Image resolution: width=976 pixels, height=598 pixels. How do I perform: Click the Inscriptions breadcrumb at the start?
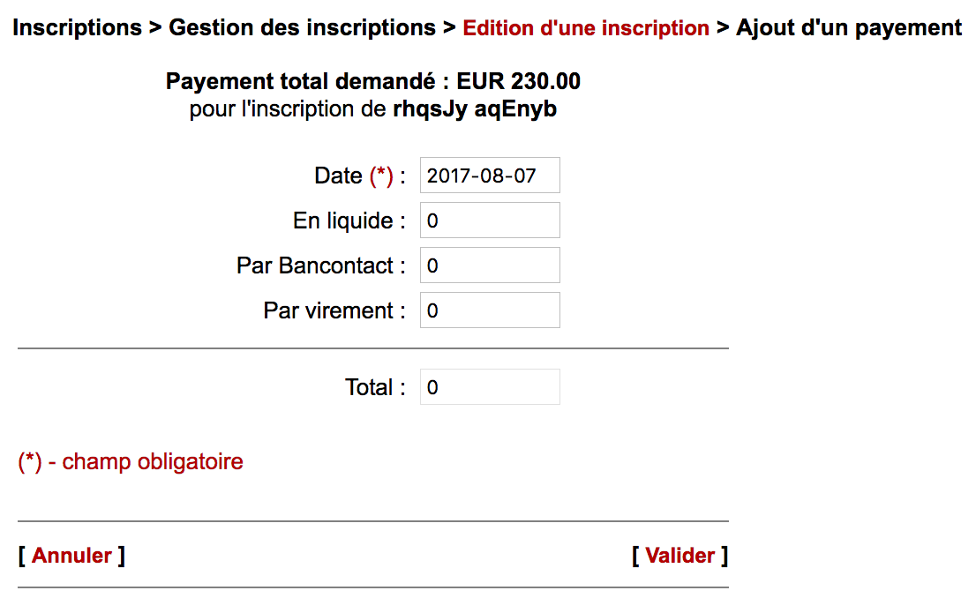(x=78, y=28)
